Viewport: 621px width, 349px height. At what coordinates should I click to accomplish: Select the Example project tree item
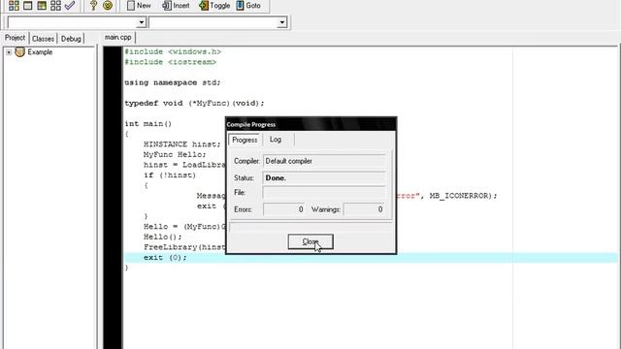(x=40, y=52)
